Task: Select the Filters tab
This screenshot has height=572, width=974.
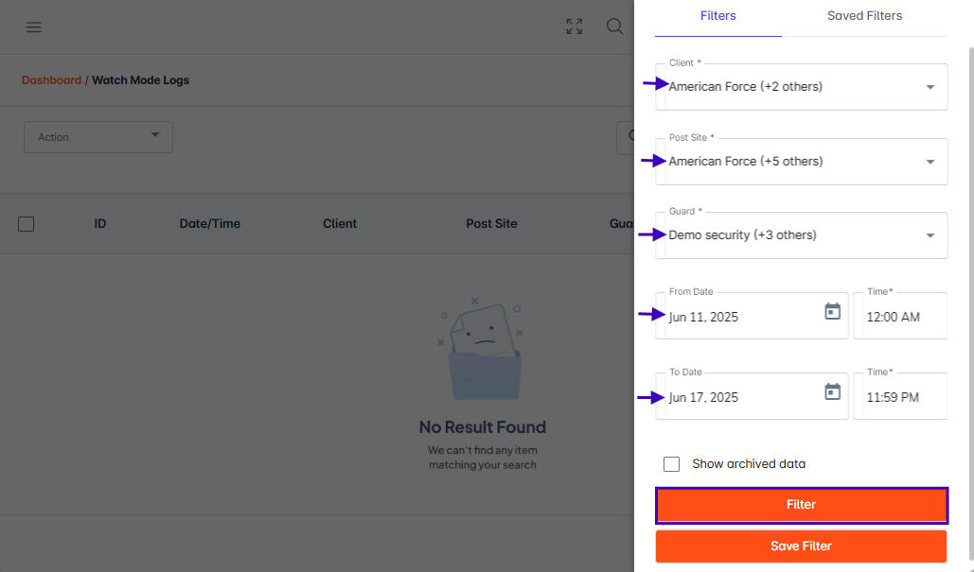Action: coord(718,16)
